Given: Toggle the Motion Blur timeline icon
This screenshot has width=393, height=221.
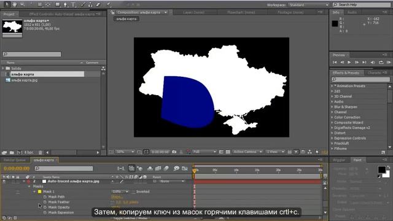Looking at the screenshot, I should click(x=166, y=168).
